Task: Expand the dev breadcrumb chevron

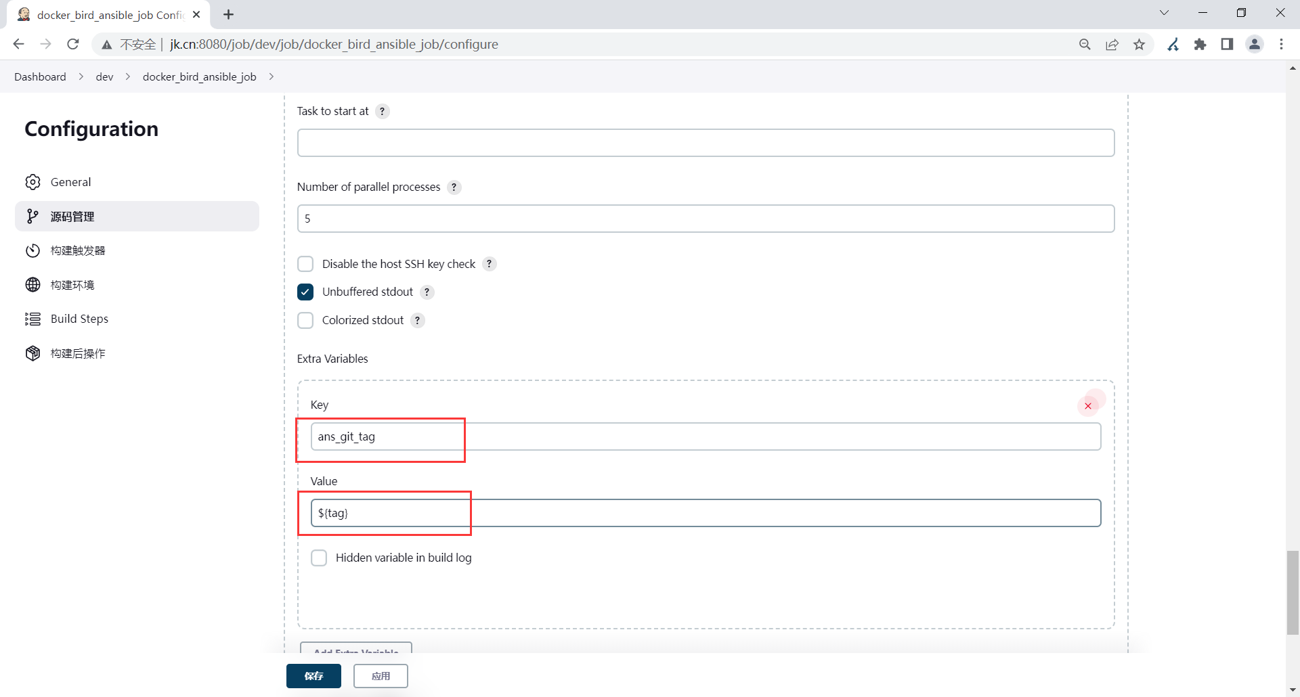Action: coord(128,77)
